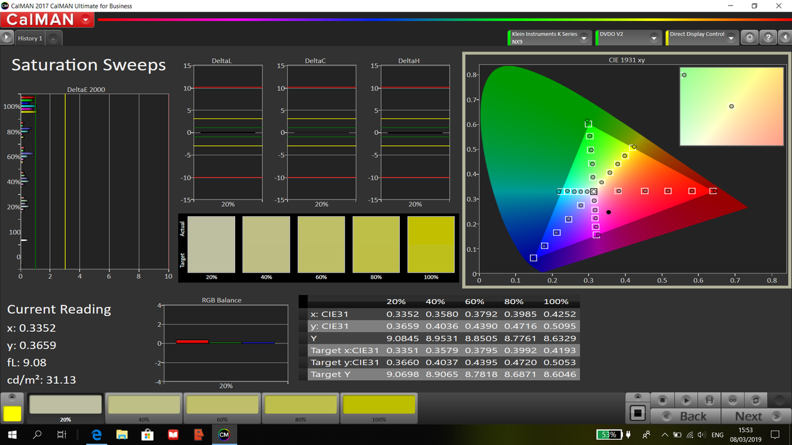
Task: Click the read series icon
Action: click(709, 400)
